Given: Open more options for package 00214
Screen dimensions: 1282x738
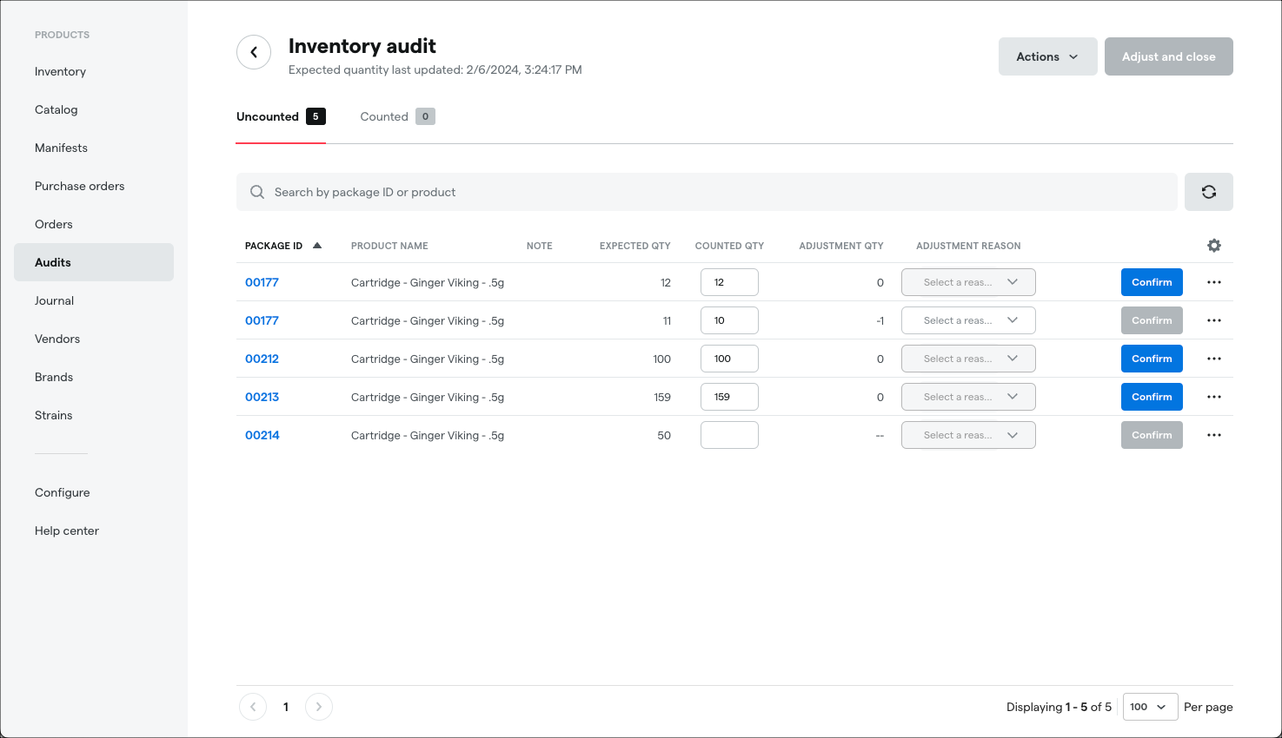Looking at the screenshot, I should pyautogui.click(x=1214, y=435).
